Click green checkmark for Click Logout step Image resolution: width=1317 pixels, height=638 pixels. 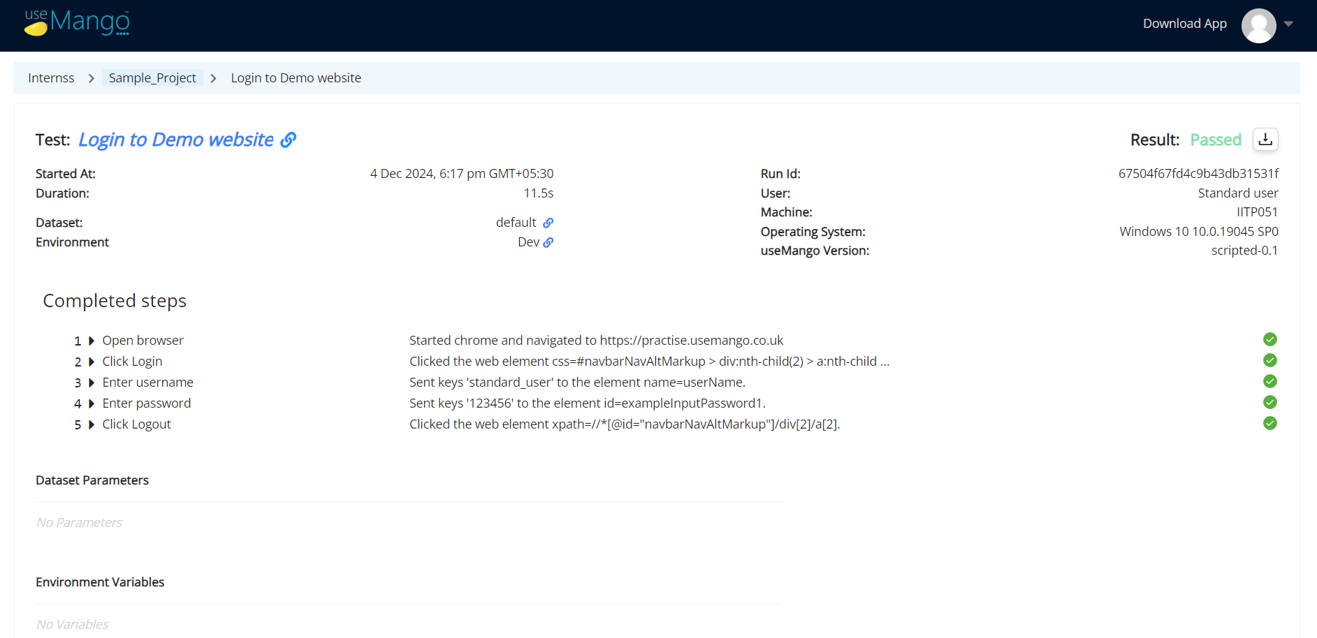point(1269,424)
